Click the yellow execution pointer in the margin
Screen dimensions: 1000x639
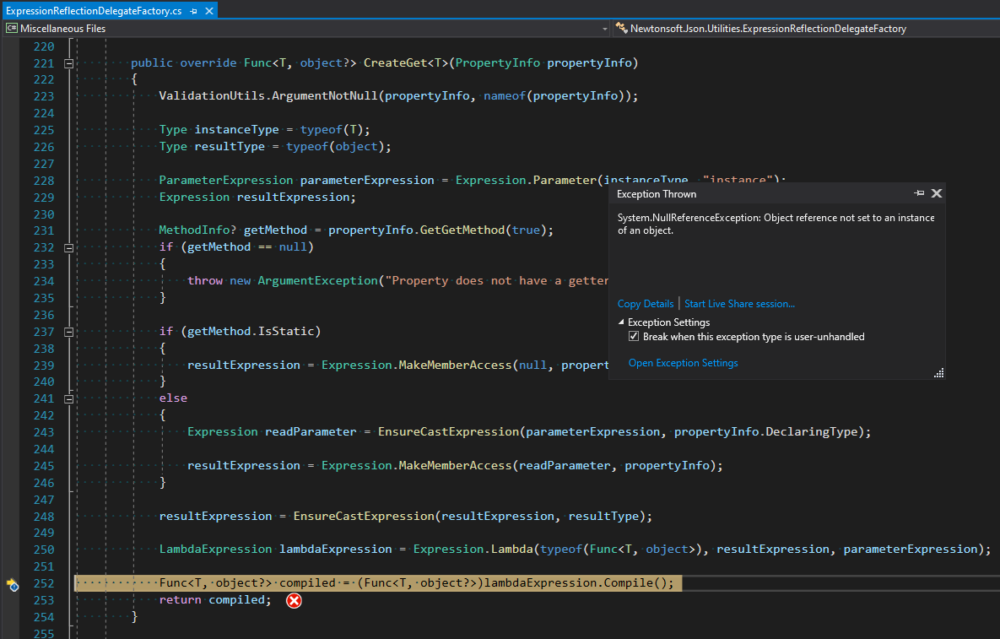tap(13, 583)
